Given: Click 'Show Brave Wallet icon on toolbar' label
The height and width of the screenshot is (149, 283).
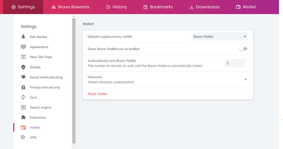Looking at the screenshot, I should (113, 49).
